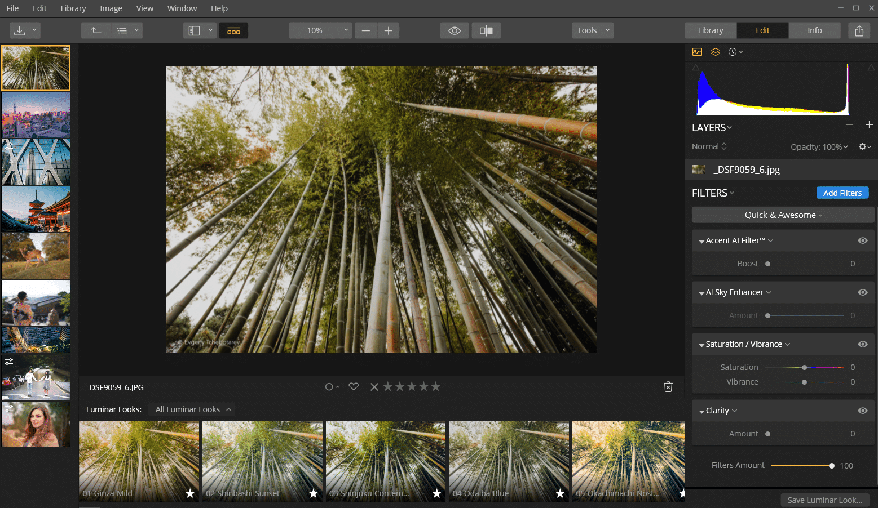Toggle Clarity filter visibility eye
Screen dimensions: 878x508
click(x=862, y=411)
